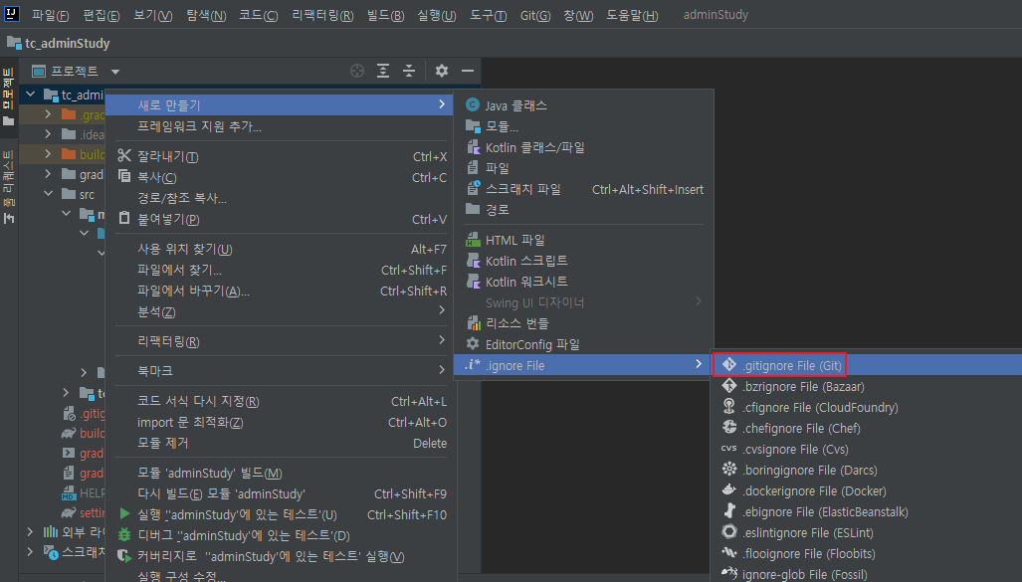Click the 모듈... folder icon
The image size is (1022, 582).
coord(473,126)
